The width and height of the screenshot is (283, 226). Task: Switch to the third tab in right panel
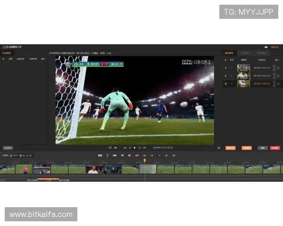261,53
